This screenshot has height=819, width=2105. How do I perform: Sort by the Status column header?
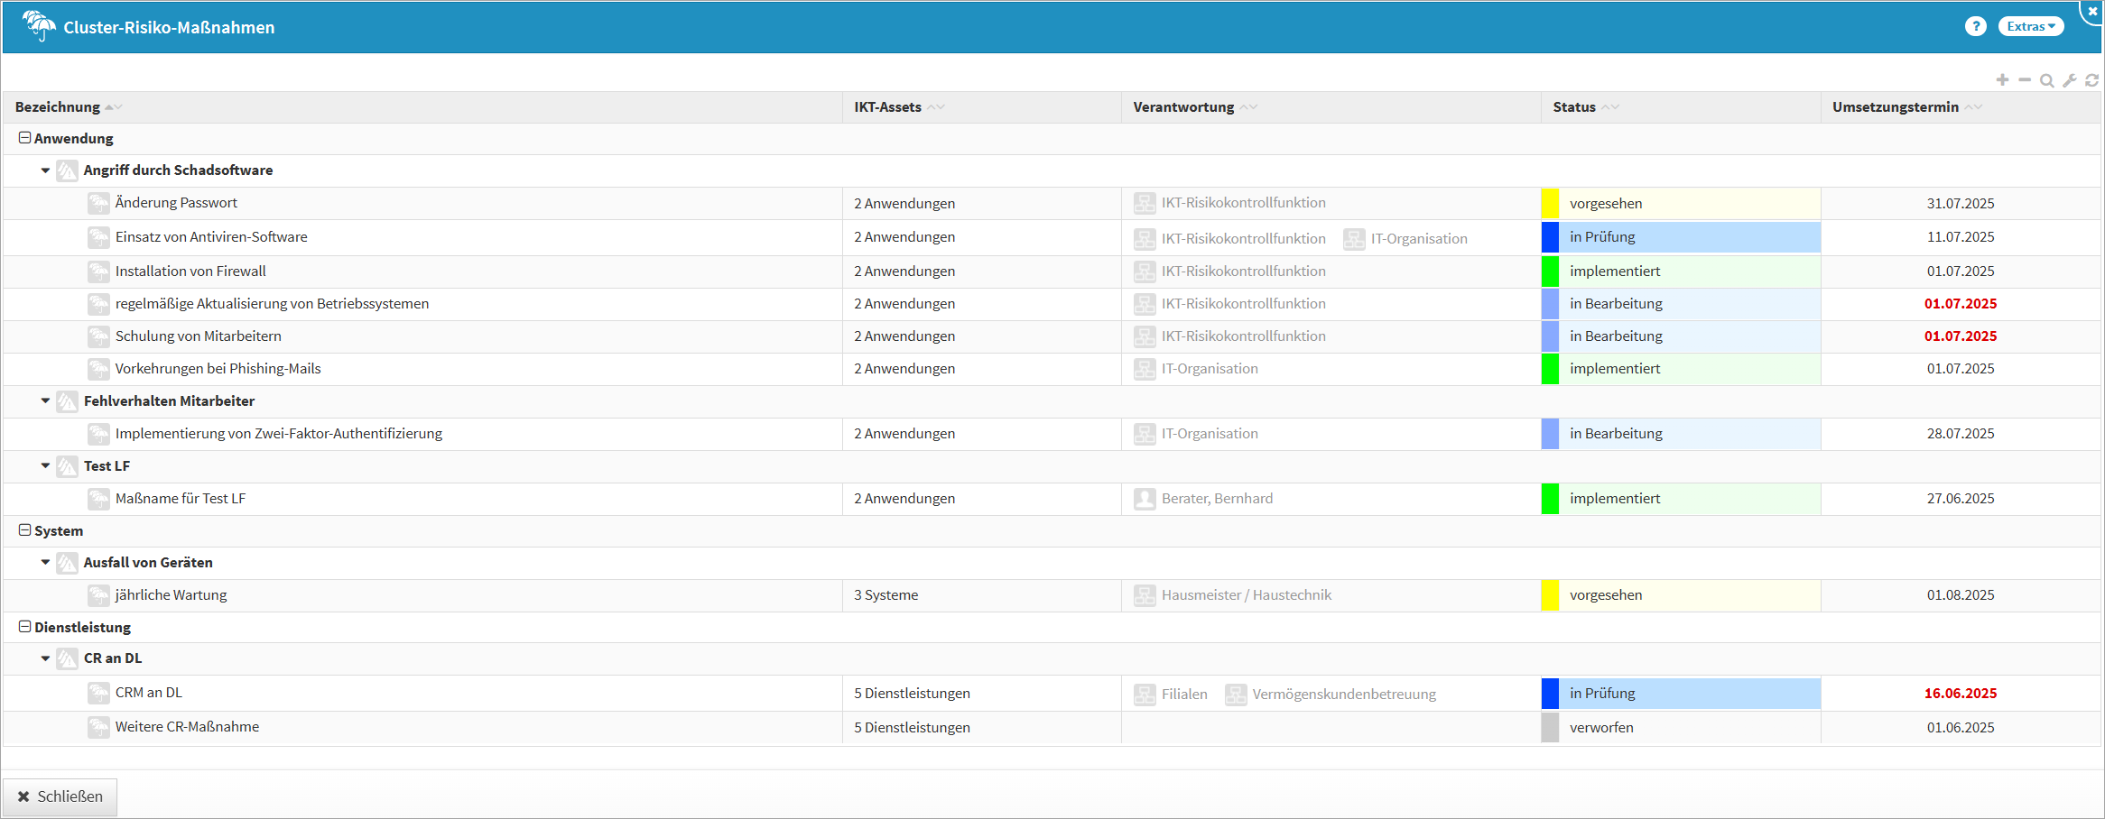click(1574, 107)
